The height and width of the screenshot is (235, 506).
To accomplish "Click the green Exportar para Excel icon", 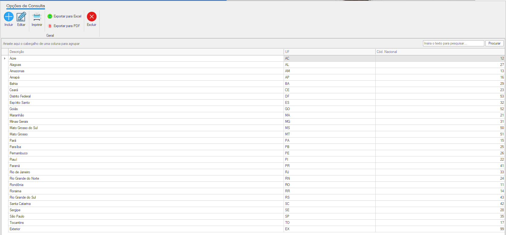I will [50, 16].
